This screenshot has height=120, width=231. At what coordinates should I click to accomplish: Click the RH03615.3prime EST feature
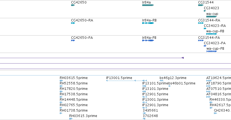[x=71, y=119]
